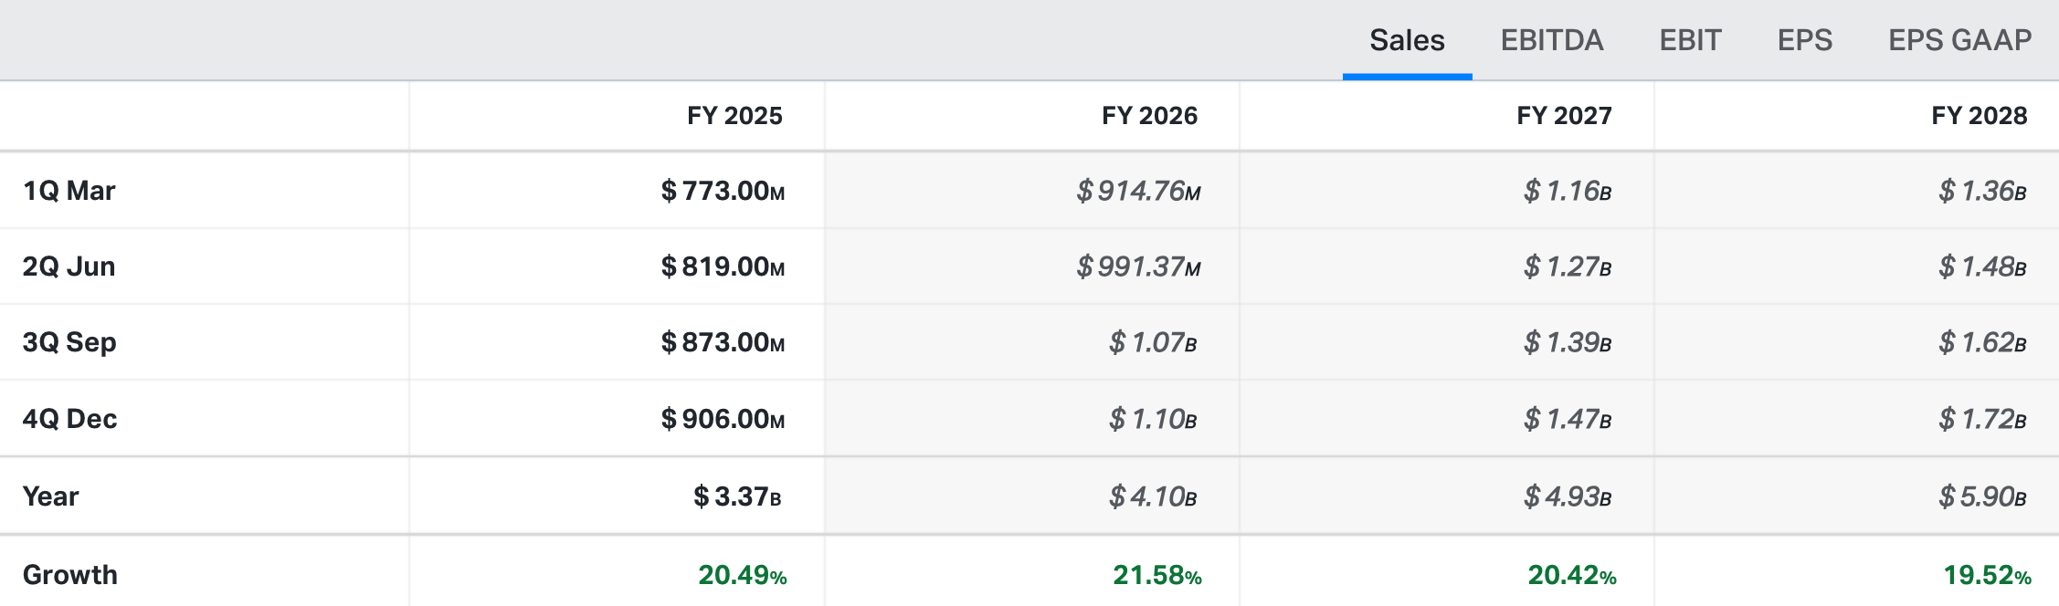Image resolution: width=2059 pixels, height=606 pixels.
Task: Select the 4Q Dec row label
Action: coord(70,419)
